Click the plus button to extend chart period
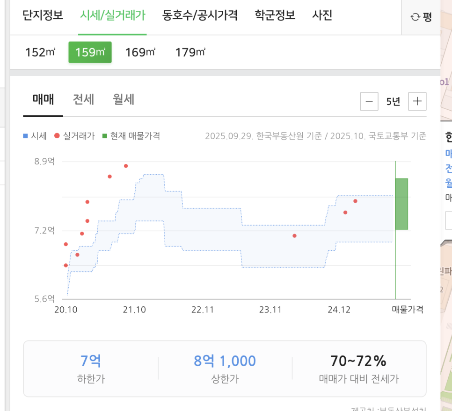 (417, 101)
